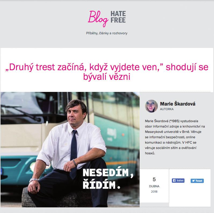
Task: Click the year 2018 in date box
Action: [154, 192]
